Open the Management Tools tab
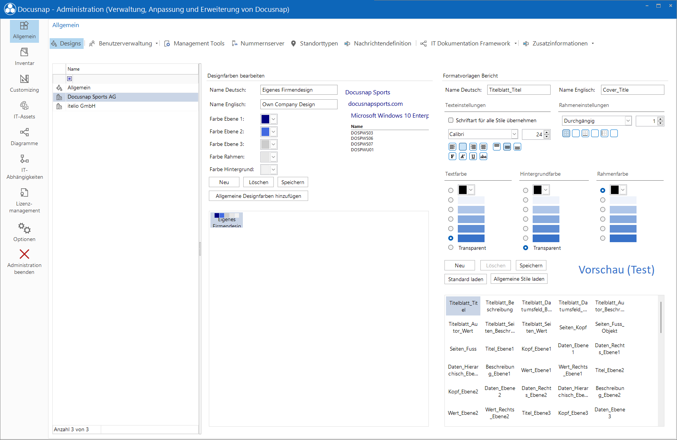 pyautogui.click(x=194, y=44)
